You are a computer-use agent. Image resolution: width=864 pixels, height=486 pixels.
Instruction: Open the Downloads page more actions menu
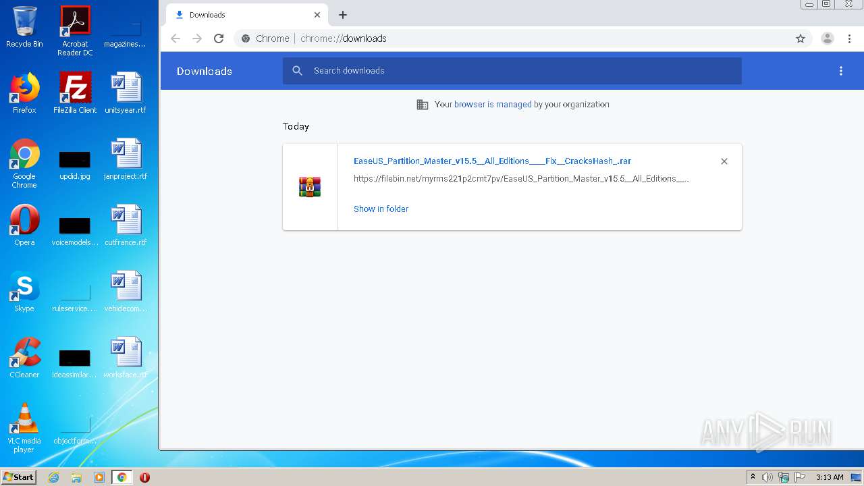coord(841,71)
